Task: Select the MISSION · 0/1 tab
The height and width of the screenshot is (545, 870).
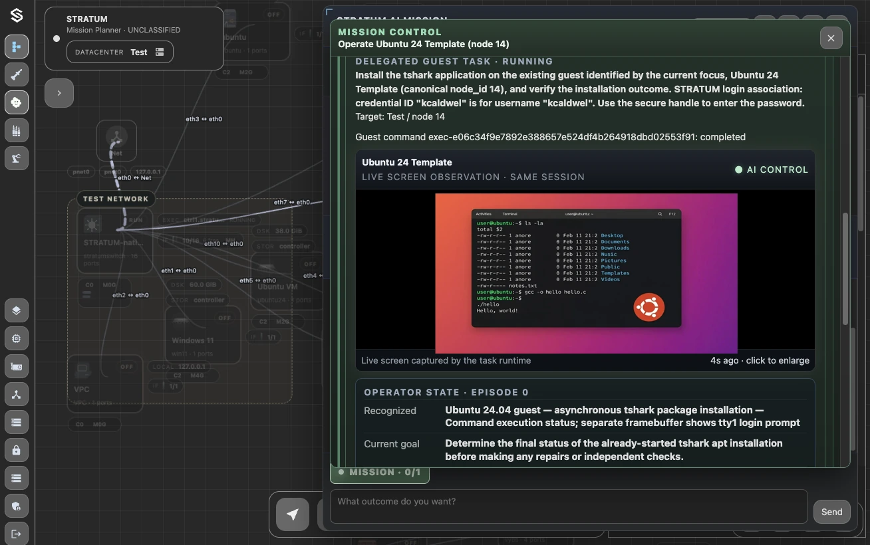Action: coord(380,472)
